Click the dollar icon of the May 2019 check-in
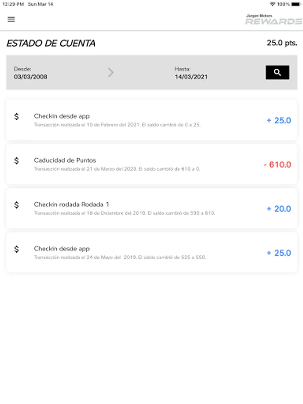 click(x=17, y=249)
